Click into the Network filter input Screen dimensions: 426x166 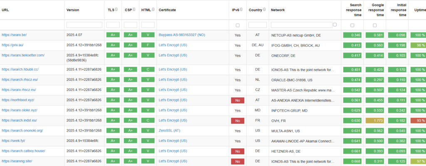point(301,25)
